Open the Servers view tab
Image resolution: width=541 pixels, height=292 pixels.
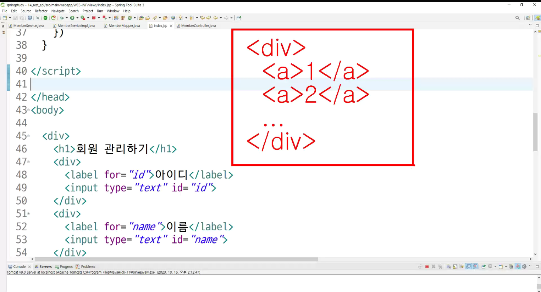pos(43,266)
